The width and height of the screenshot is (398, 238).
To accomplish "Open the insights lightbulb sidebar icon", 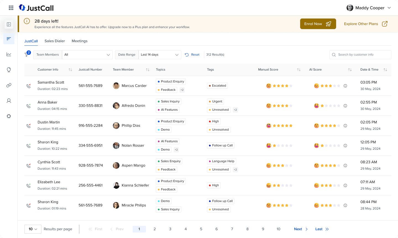I will pyautogui.click(x=9, y=70).
